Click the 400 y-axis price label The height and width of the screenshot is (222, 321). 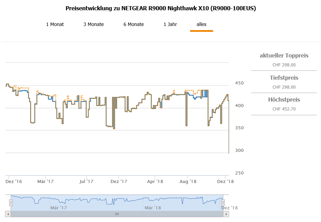239,106
